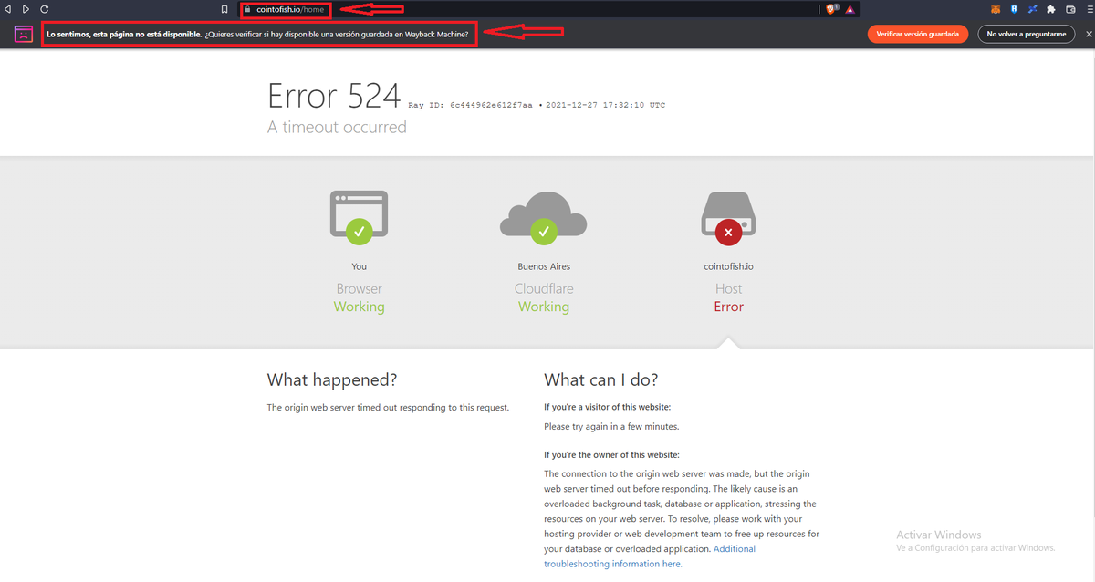1095x582 pixels.
Task: Click the Host server error icon
Action: 728,217
